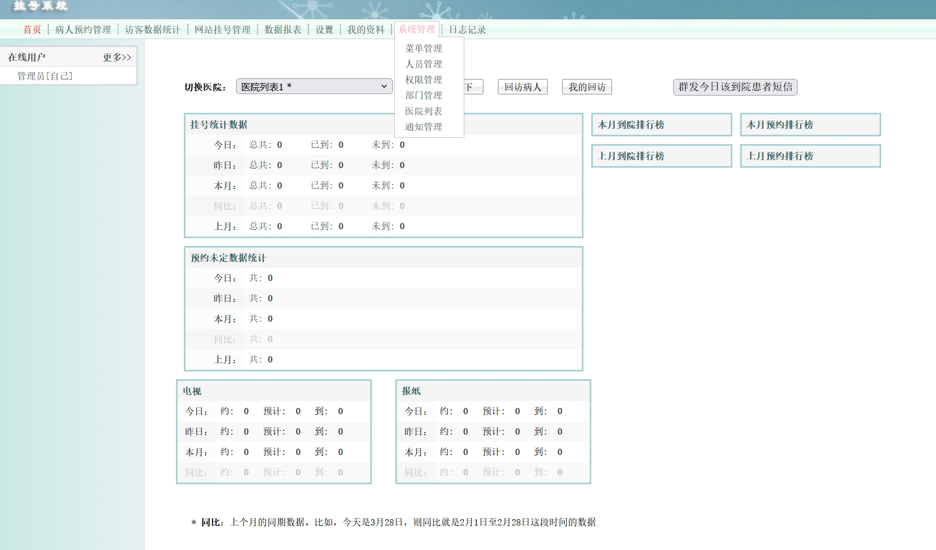The image size is (936, 550).
Task: Select 通知管理 in dropdown list
Action: pos(424,127)
